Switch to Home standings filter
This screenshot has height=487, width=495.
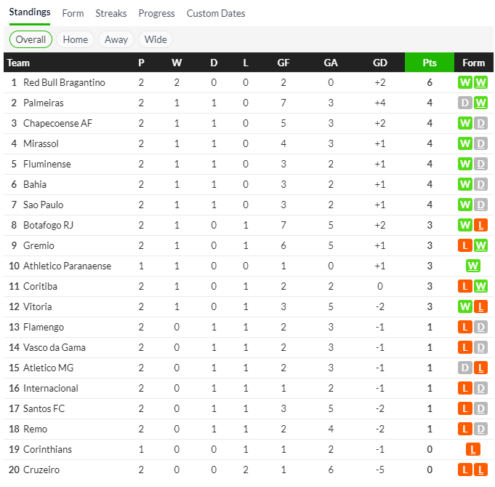tap(75, 39)
